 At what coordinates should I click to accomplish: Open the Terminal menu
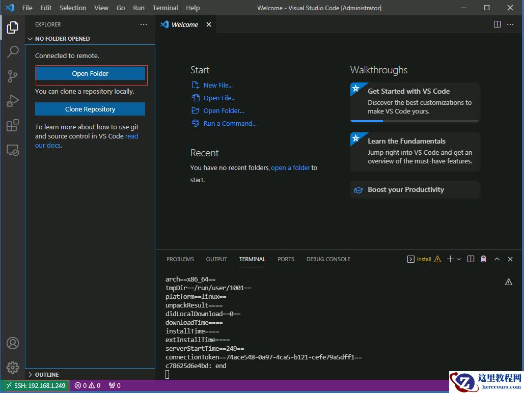tap(165, 8)
